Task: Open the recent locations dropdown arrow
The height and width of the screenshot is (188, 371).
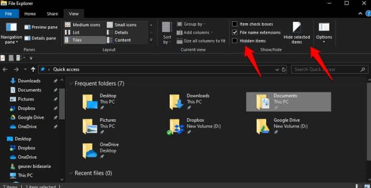Action: tap(25, 69)
